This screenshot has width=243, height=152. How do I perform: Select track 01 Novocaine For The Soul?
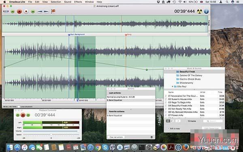click(x=194, y=96)
